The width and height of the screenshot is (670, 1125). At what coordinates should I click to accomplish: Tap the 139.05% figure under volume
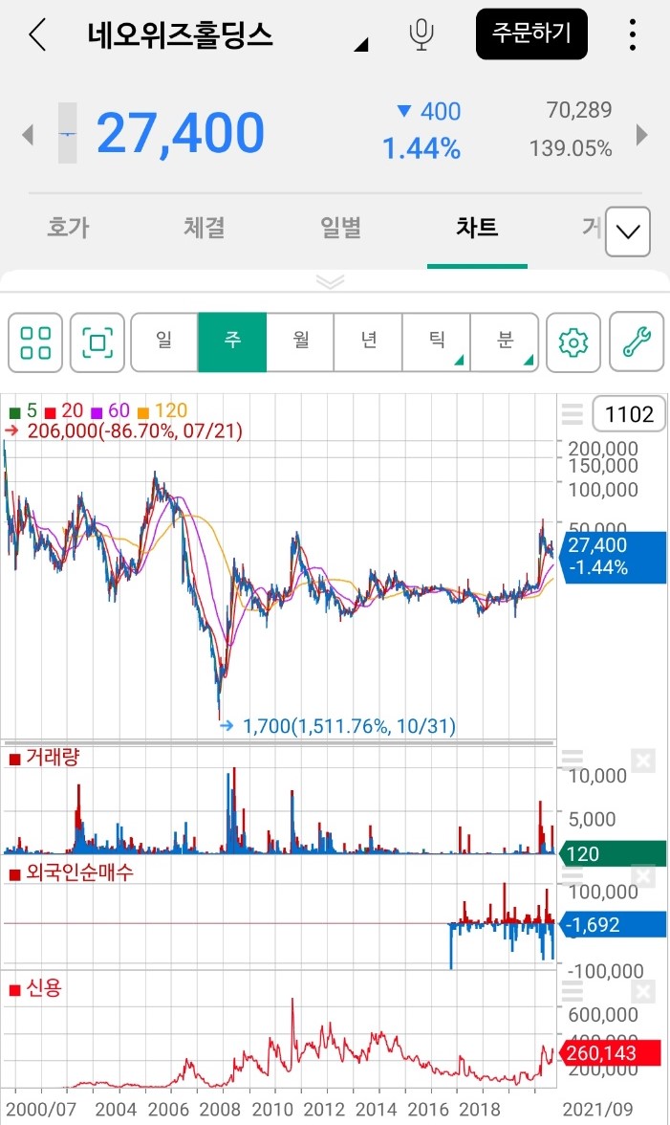click(571, 149)
